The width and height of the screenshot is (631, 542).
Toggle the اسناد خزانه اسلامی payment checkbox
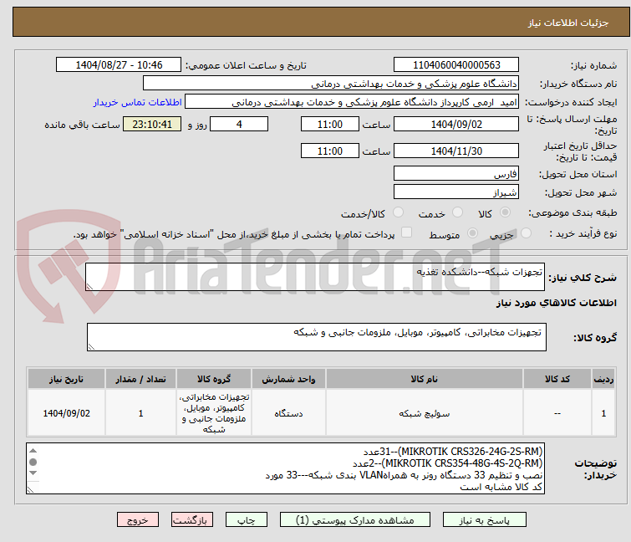click(407, 233)
